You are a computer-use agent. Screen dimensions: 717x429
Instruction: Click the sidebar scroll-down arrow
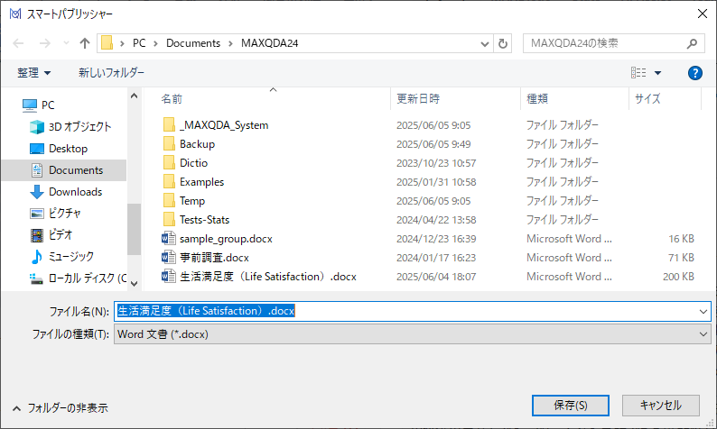pyautogui.click(x=134, y=283)
